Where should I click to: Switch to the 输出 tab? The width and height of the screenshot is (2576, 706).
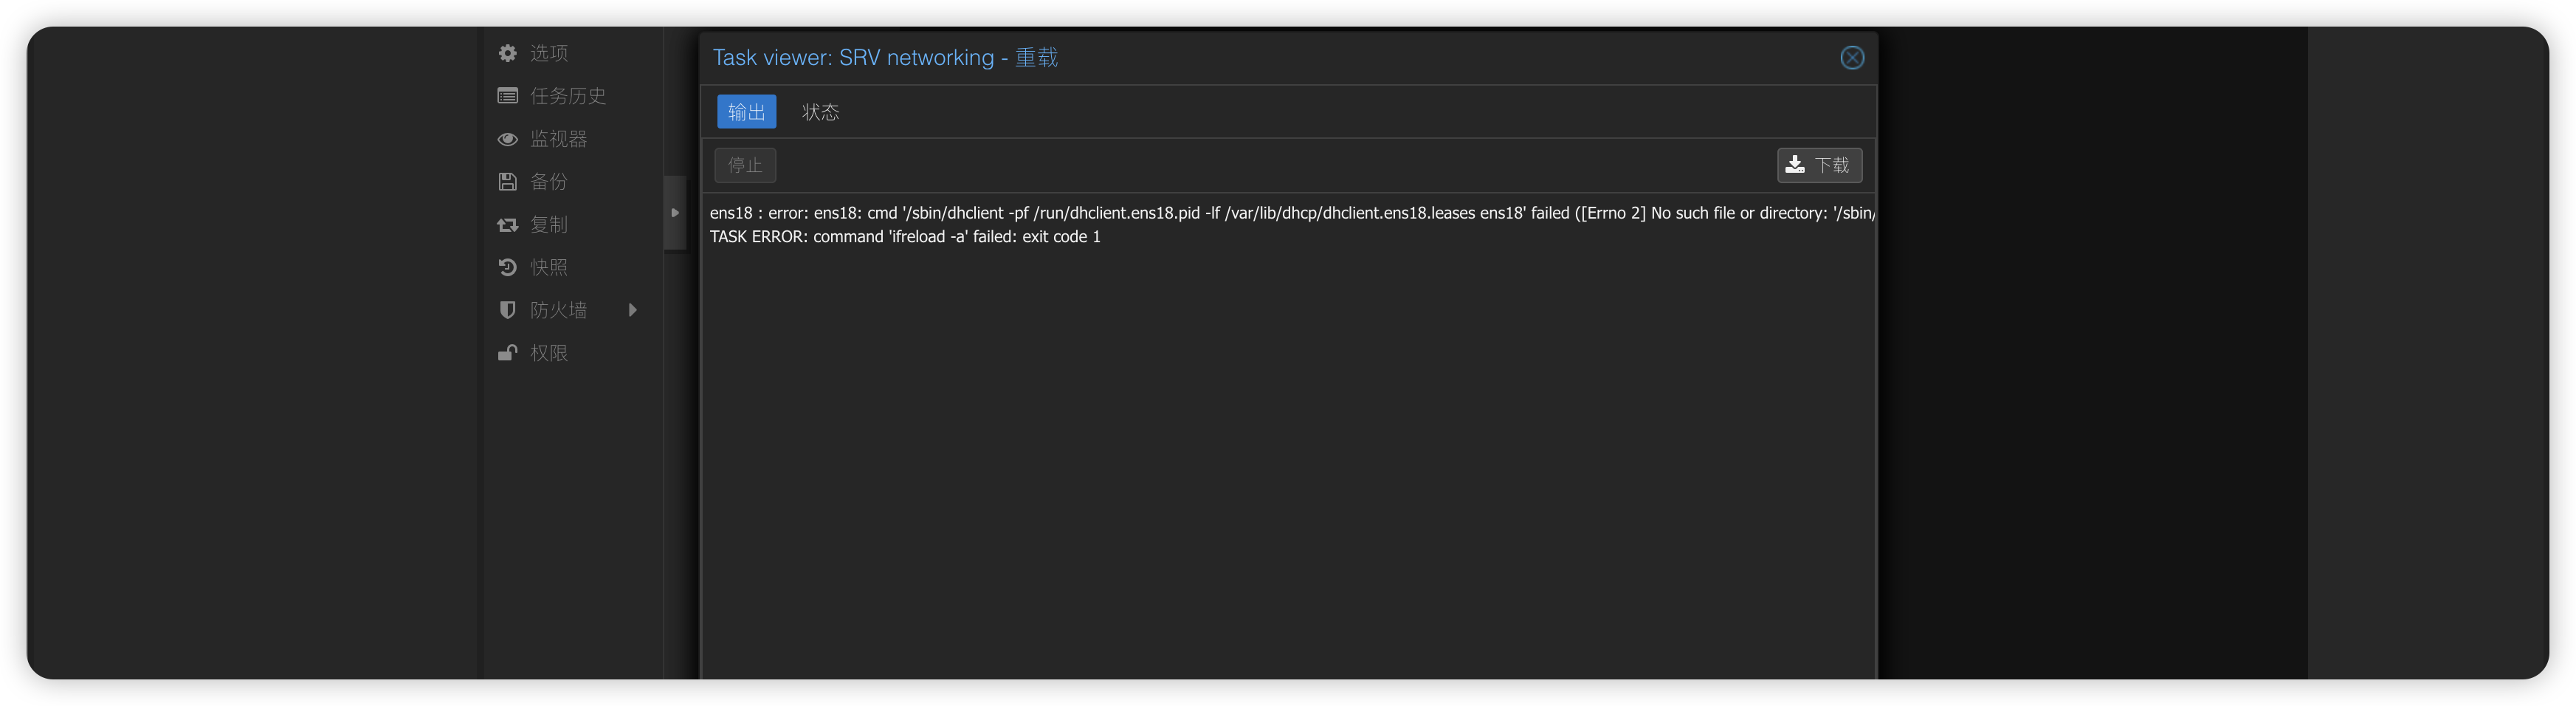tap(746, 112)
